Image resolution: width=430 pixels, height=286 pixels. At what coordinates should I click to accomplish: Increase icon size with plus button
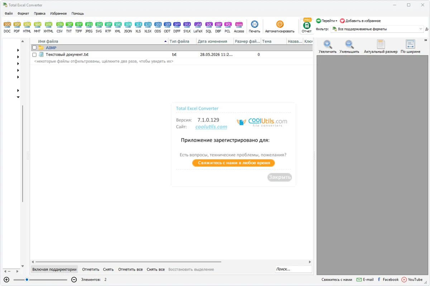(6, 280)
